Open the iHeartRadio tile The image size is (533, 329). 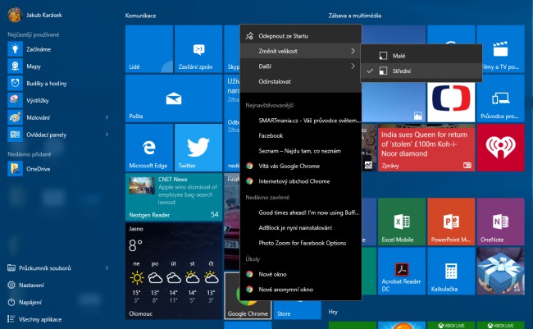[x=500, y=148]
